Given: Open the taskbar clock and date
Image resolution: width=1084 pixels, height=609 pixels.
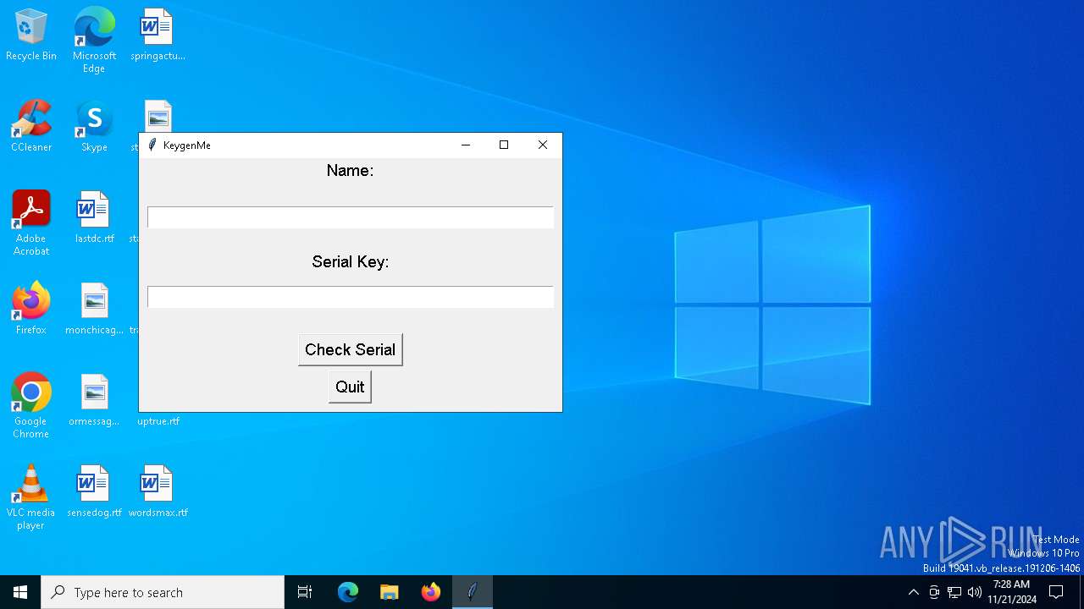Looking at the screenshot, I should coord(1011,592).
